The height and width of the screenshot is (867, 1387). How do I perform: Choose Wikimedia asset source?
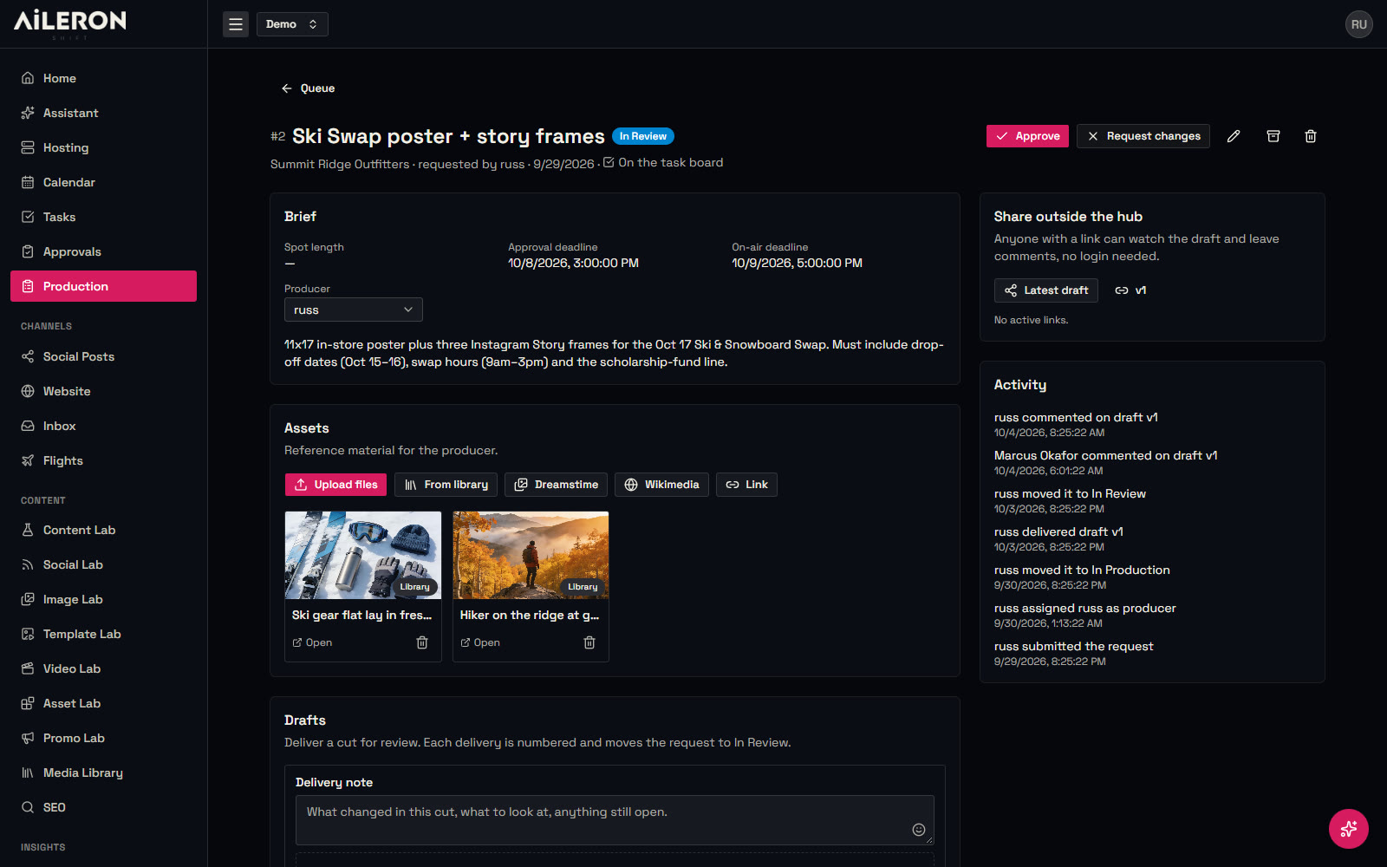(x=662, y=485)
